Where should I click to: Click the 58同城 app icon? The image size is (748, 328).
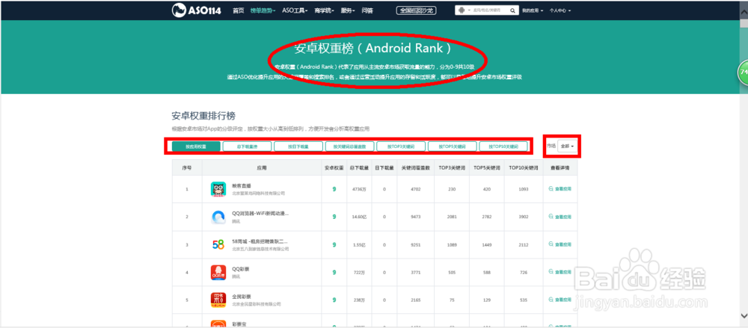tap(218, 244)
